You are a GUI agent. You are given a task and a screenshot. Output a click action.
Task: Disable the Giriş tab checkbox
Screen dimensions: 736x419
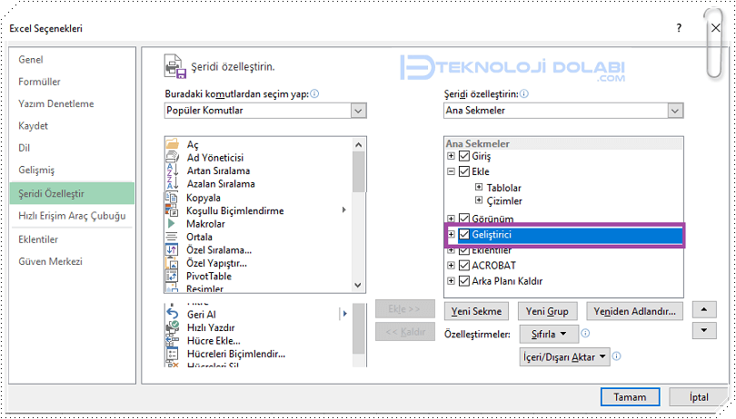point(465,157)
